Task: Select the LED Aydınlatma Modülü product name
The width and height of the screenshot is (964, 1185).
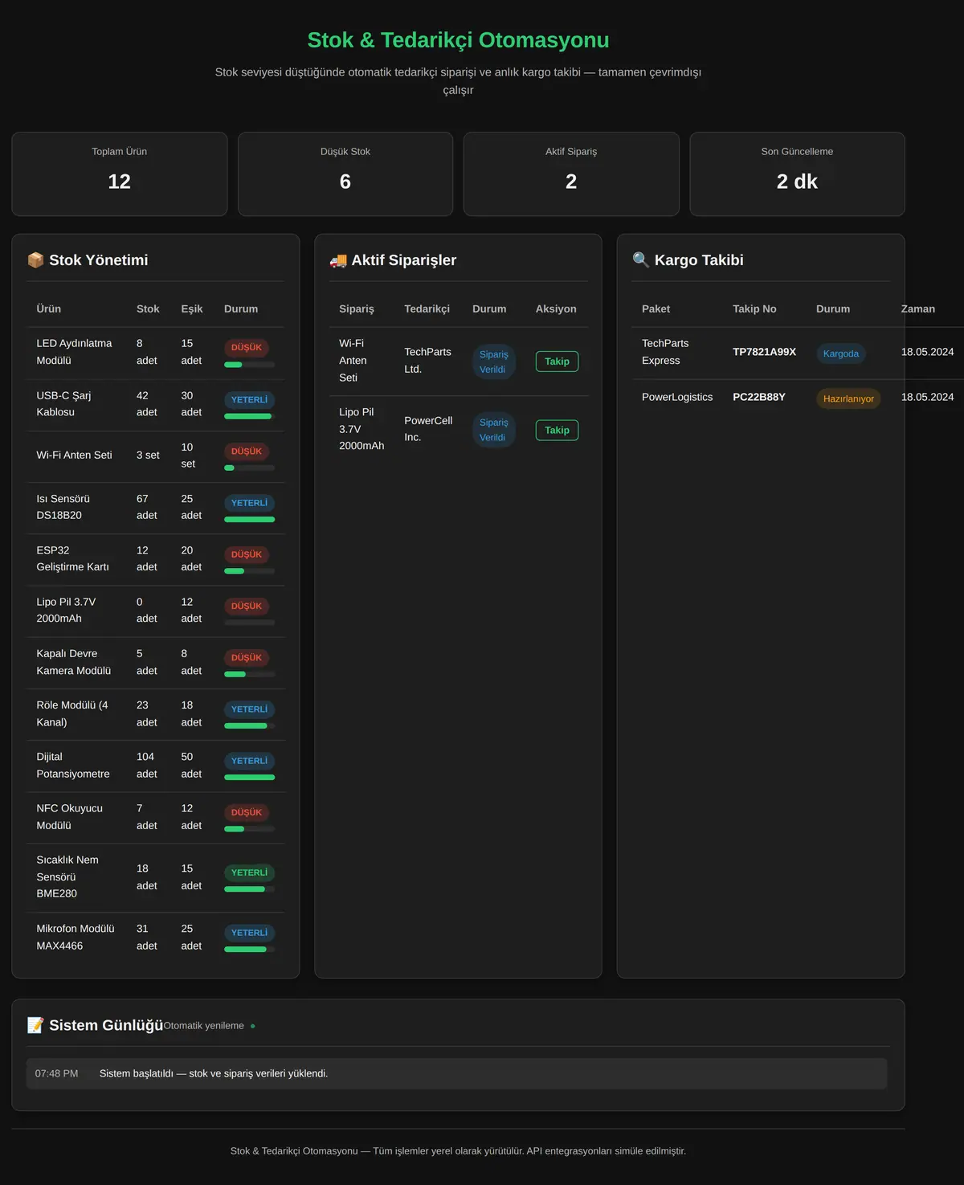Action: (x=74, y=352)
